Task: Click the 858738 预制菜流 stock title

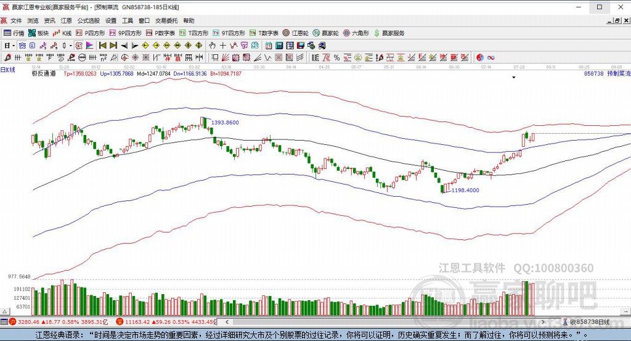Action: [x=607, y=73]
